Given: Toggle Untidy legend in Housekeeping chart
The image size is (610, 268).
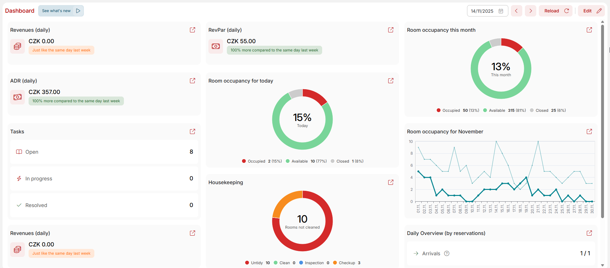Looking at the screenshot, I should point(256,263).
